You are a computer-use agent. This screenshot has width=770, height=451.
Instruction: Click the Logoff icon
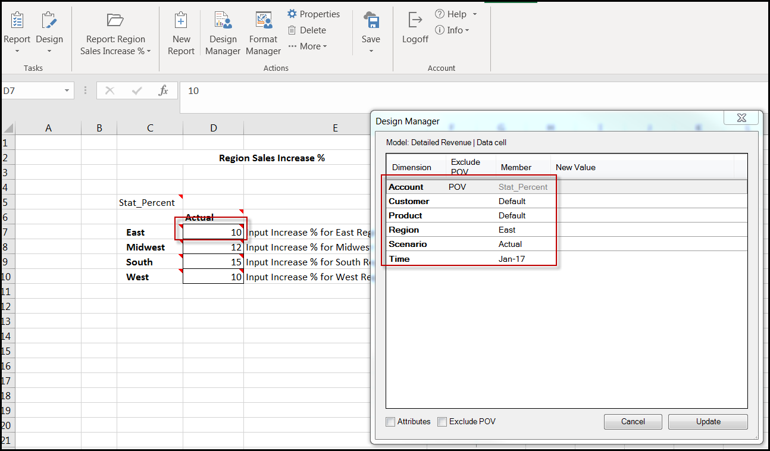click(x=415, y=20)
